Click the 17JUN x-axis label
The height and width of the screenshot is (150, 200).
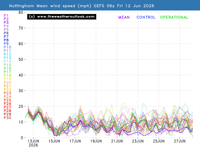(x=75, y=141)
